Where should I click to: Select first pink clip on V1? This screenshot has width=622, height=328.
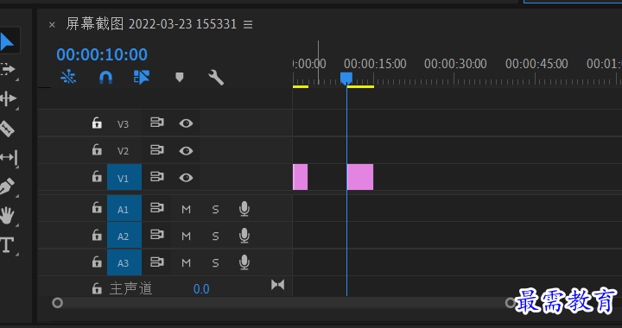tap(301, 177)
